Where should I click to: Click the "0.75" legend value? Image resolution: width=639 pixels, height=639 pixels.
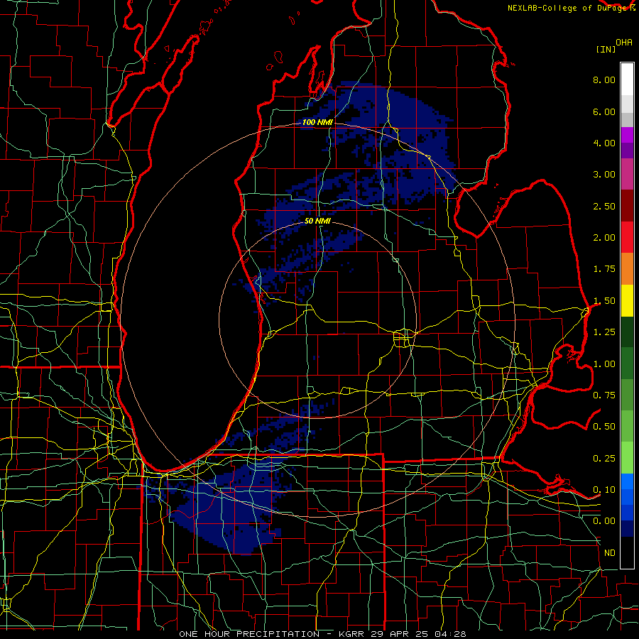coord(604,395)
